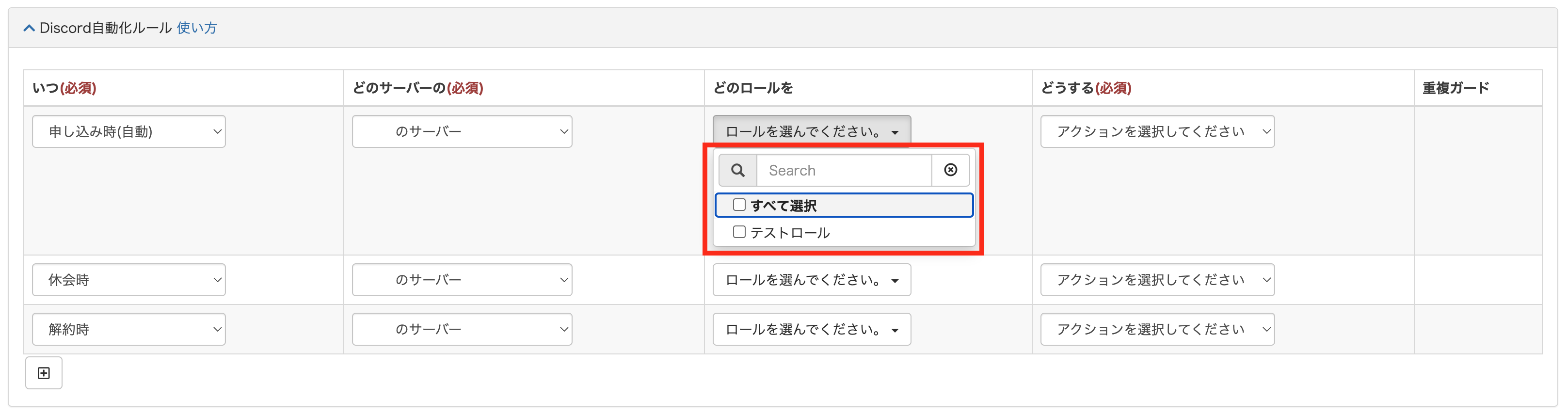1567x416 pixels.
Task: Open role selector in the 休会時 row
Action: 812,280
